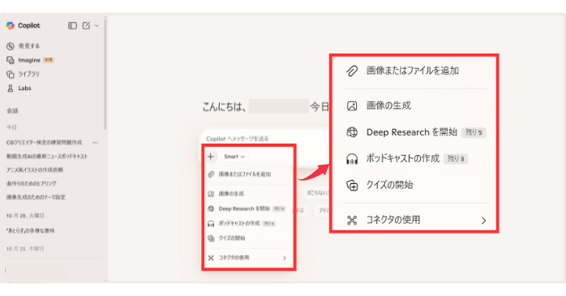Click the 会話 section heading
The height and width of the screenshot is (296, 566).
pos(12,111)
